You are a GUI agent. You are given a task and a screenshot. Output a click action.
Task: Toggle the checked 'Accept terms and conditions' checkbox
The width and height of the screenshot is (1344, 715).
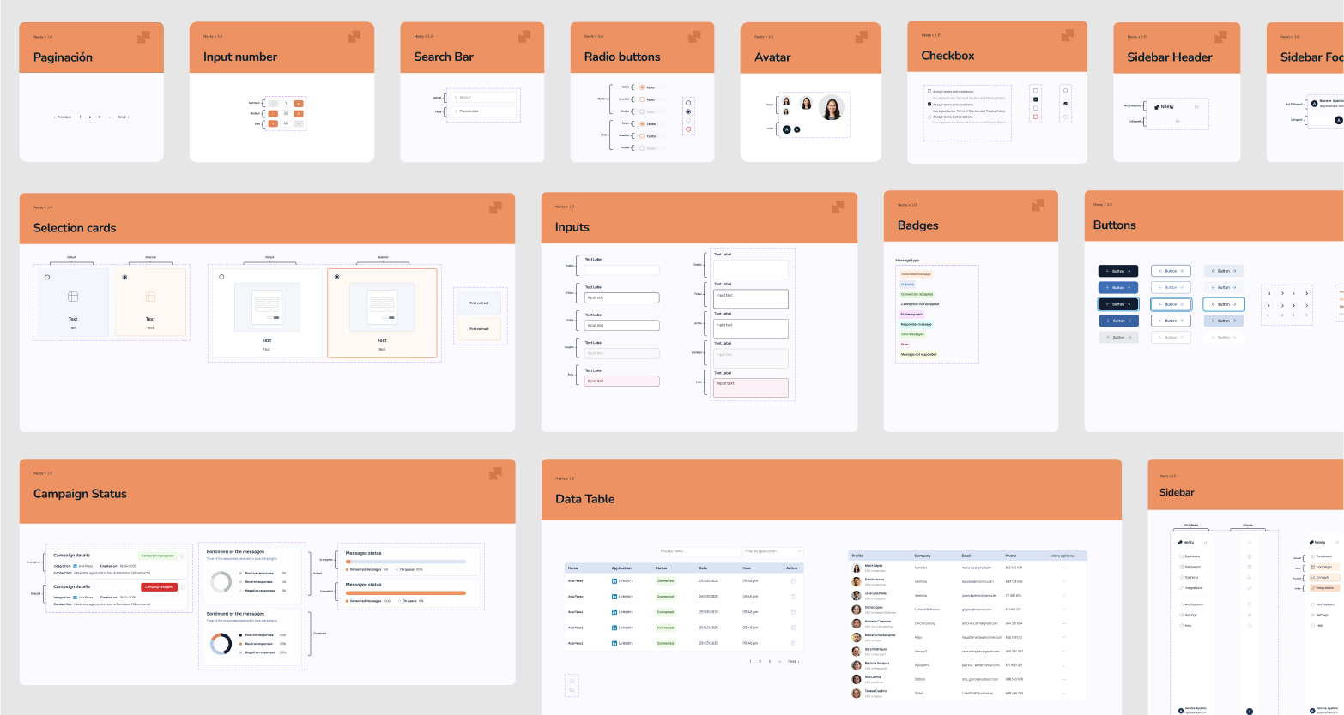pos(929,105)
